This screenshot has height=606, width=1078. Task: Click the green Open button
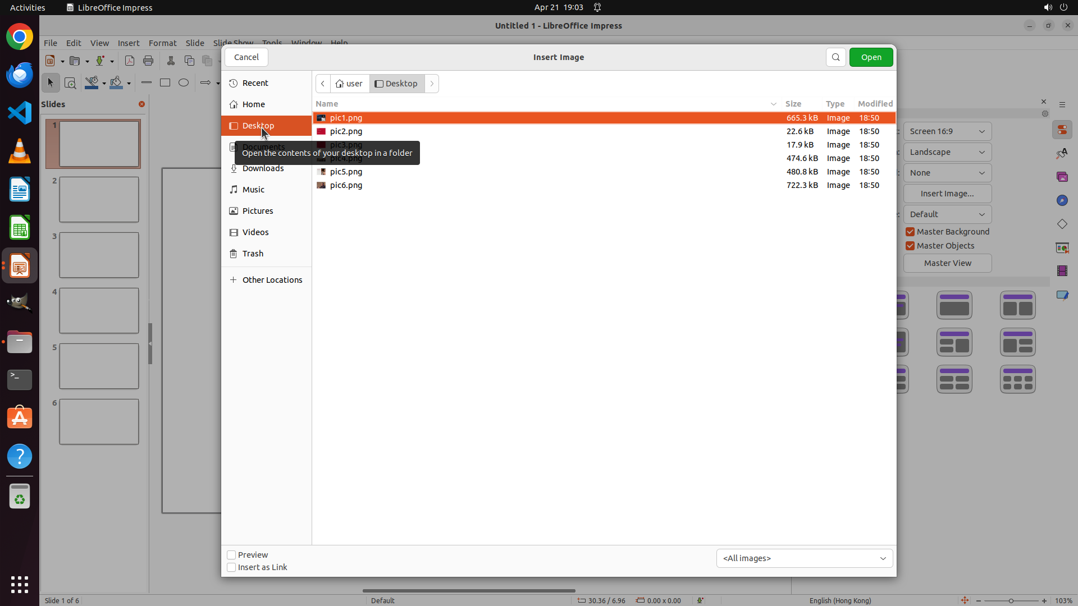pyautogui.click(x=871, y=57)
